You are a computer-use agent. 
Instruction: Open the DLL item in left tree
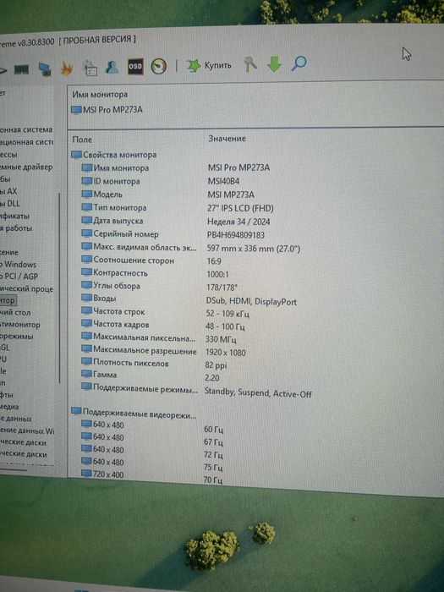[x=10, y=204]
